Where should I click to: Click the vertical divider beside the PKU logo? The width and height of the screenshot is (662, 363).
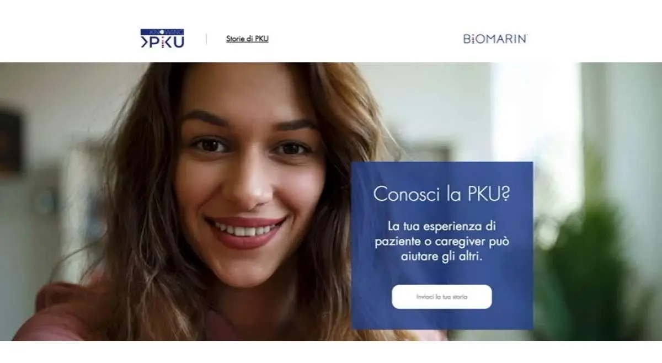[x=206, y=39]
